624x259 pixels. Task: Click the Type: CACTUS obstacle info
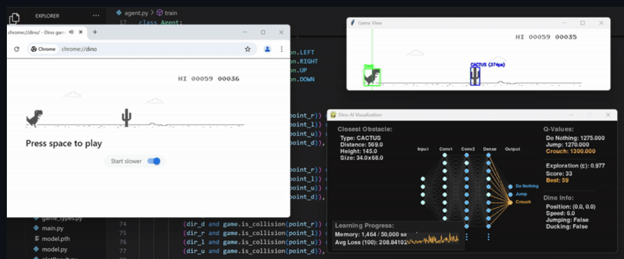pos(360,138)
